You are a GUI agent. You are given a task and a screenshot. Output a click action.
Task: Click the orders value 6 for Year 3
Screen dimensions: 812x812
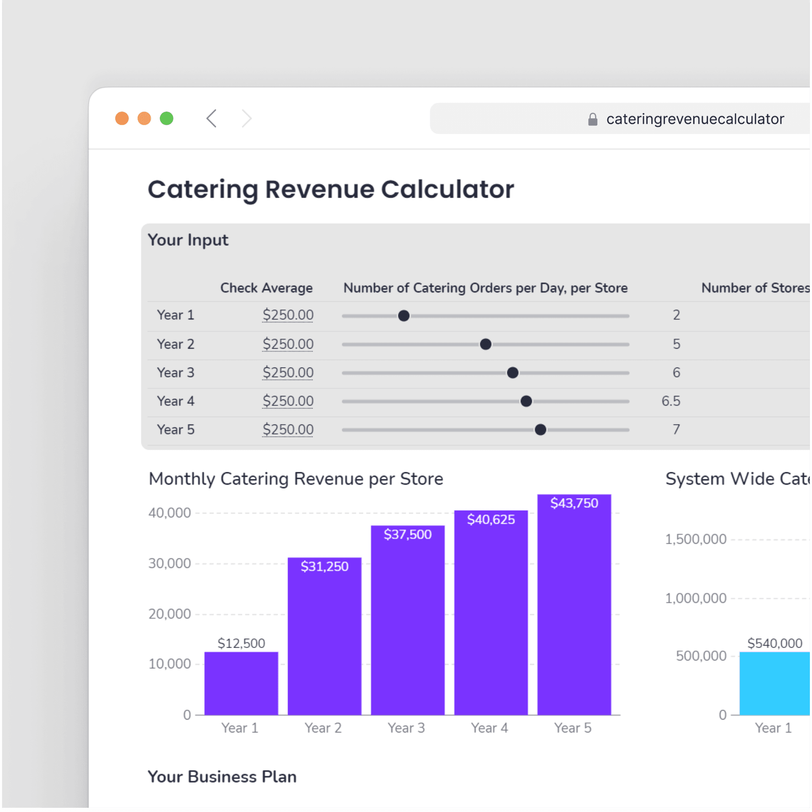point(678,373)
